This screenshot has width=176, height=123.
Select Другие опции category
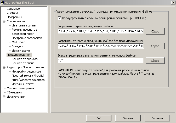tap(16, 97)
